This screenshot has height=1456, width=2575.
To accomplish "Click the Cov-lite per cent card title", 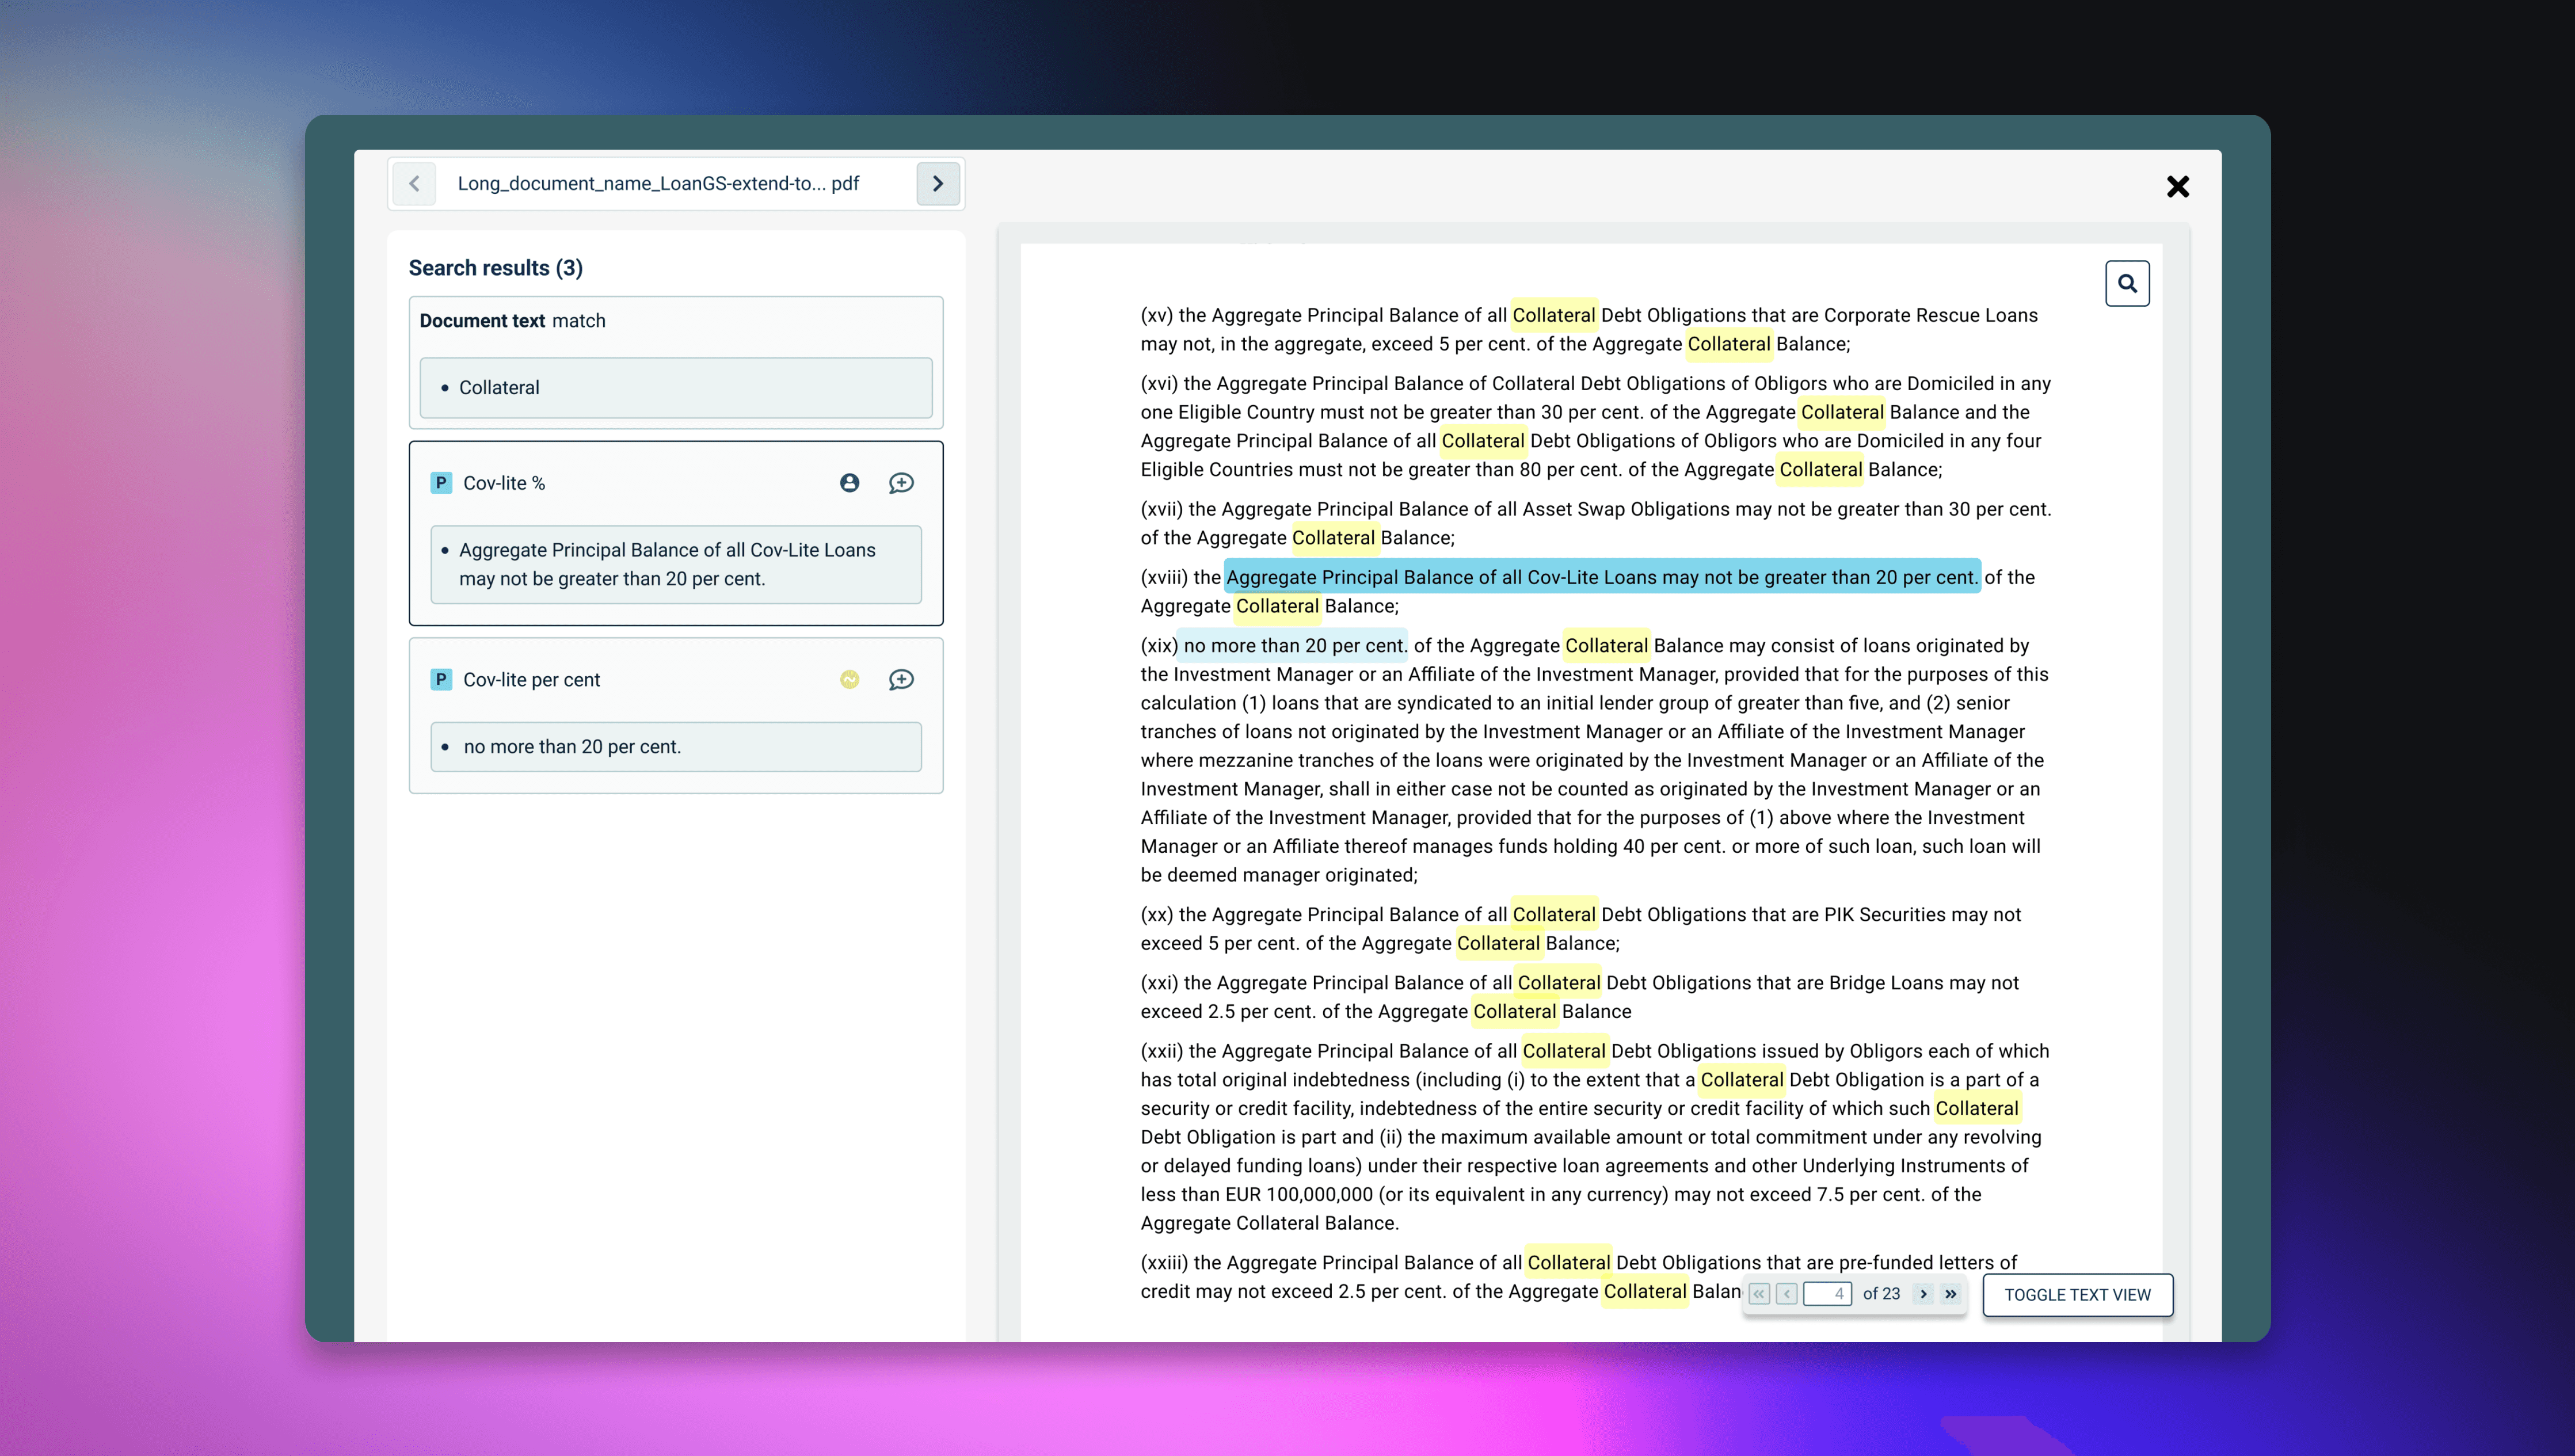I will (531, 680).
